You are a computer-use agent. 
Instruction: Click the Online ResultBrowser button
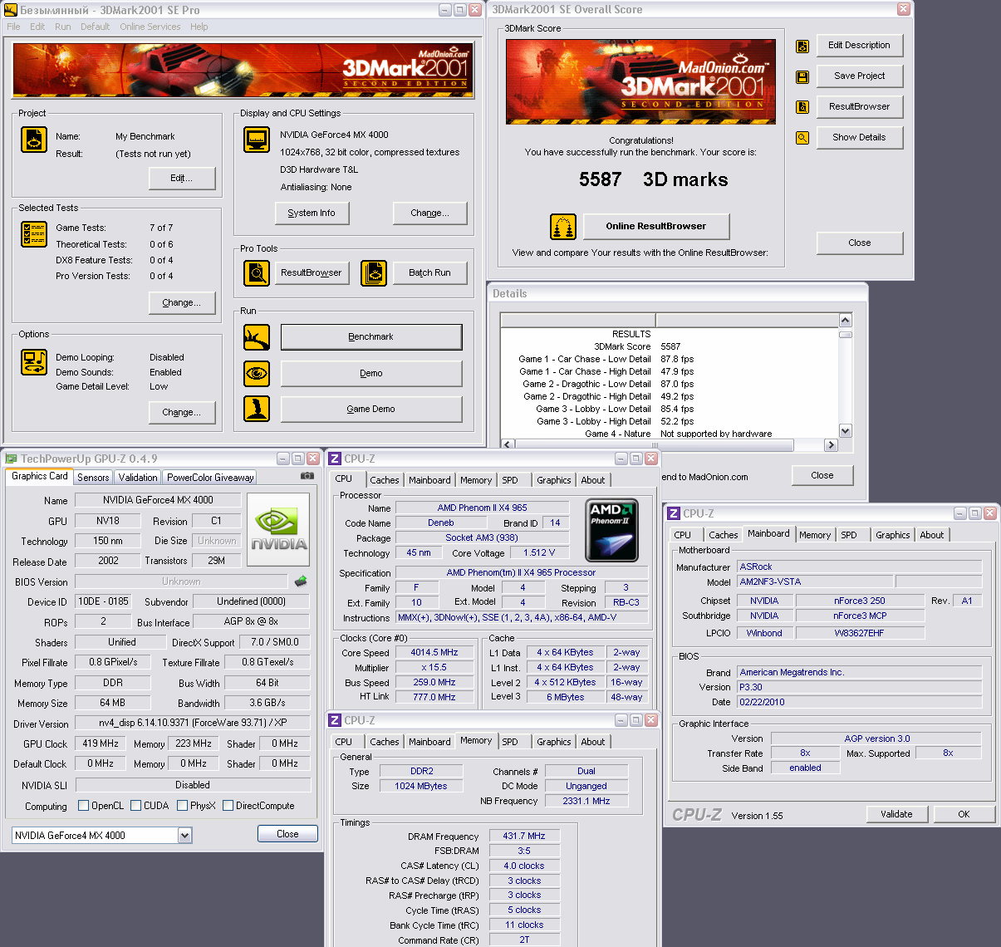[656, 226]
